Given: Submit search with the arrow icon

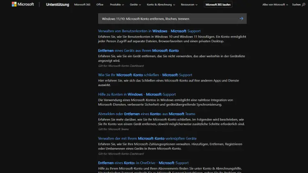Looking at the screenshot, I should click(241, 18).
